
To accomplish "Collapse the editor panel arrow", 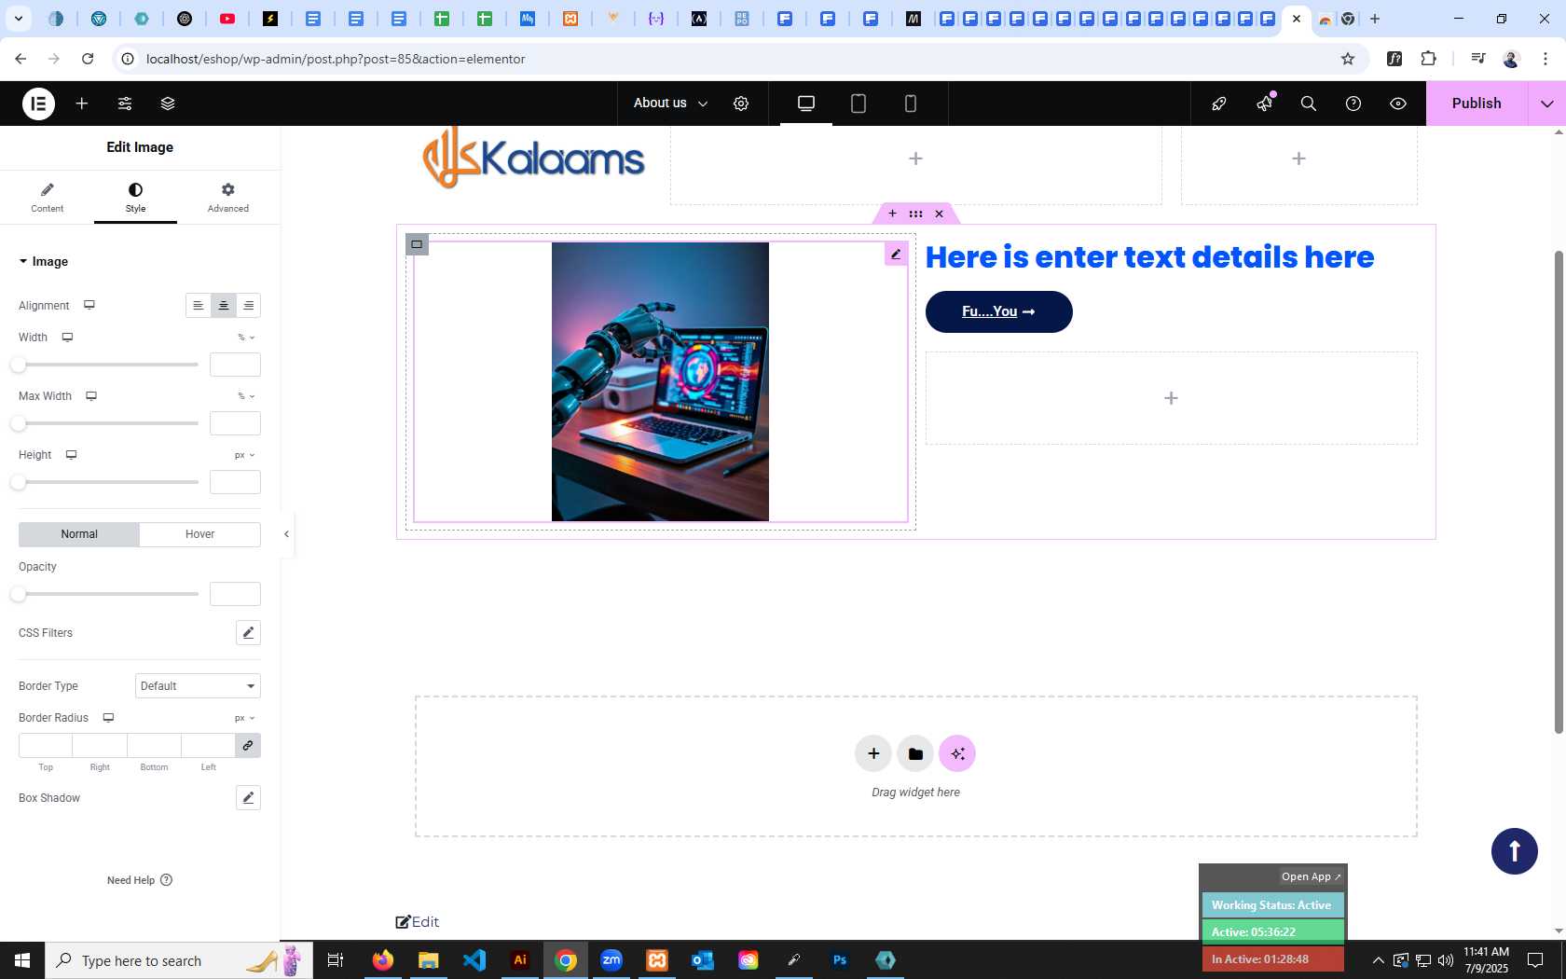I will pyautogui.click(x=286, y=534).
